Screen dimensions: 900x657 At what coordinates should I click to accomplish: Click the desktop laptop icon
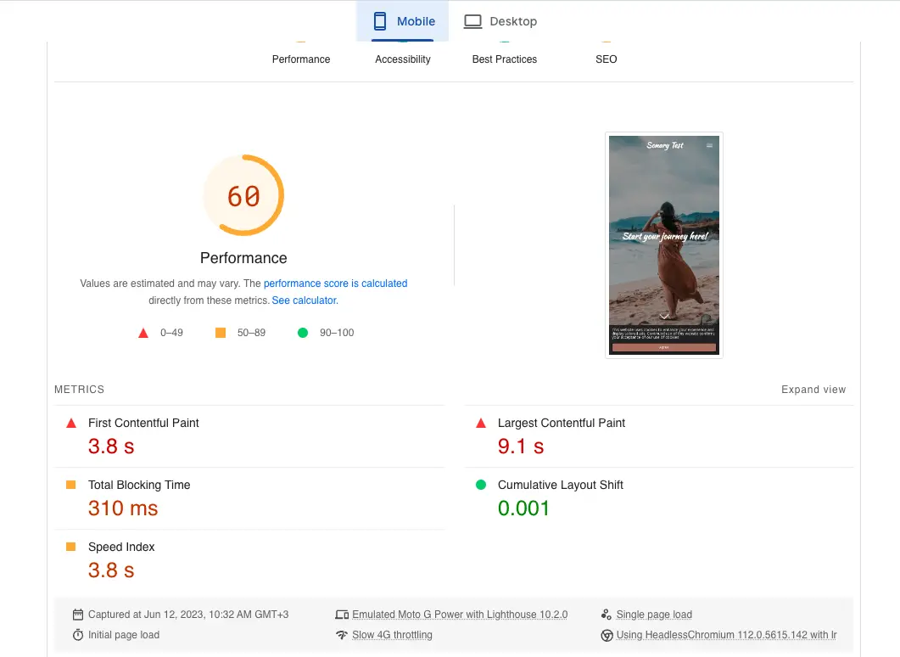tap(473, 22)
